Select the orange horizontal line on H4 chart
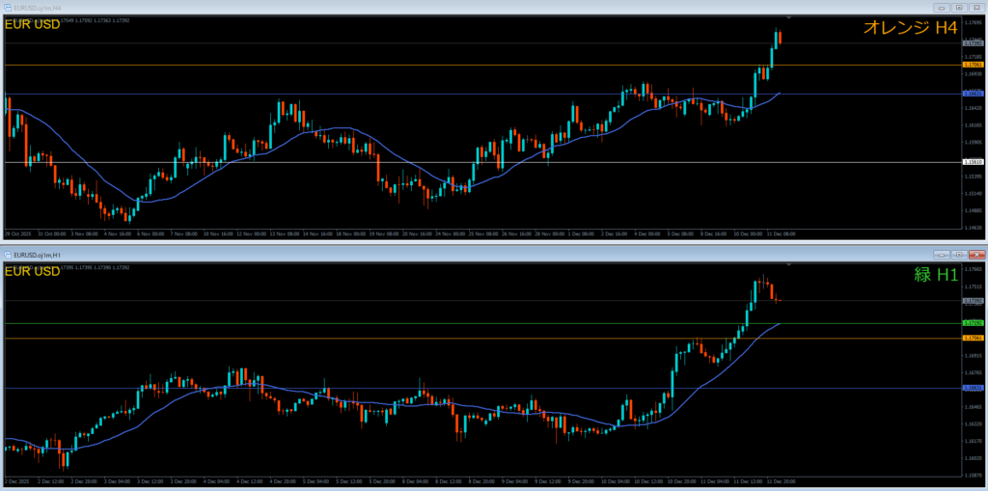The image size is (988, 491). 386,65
